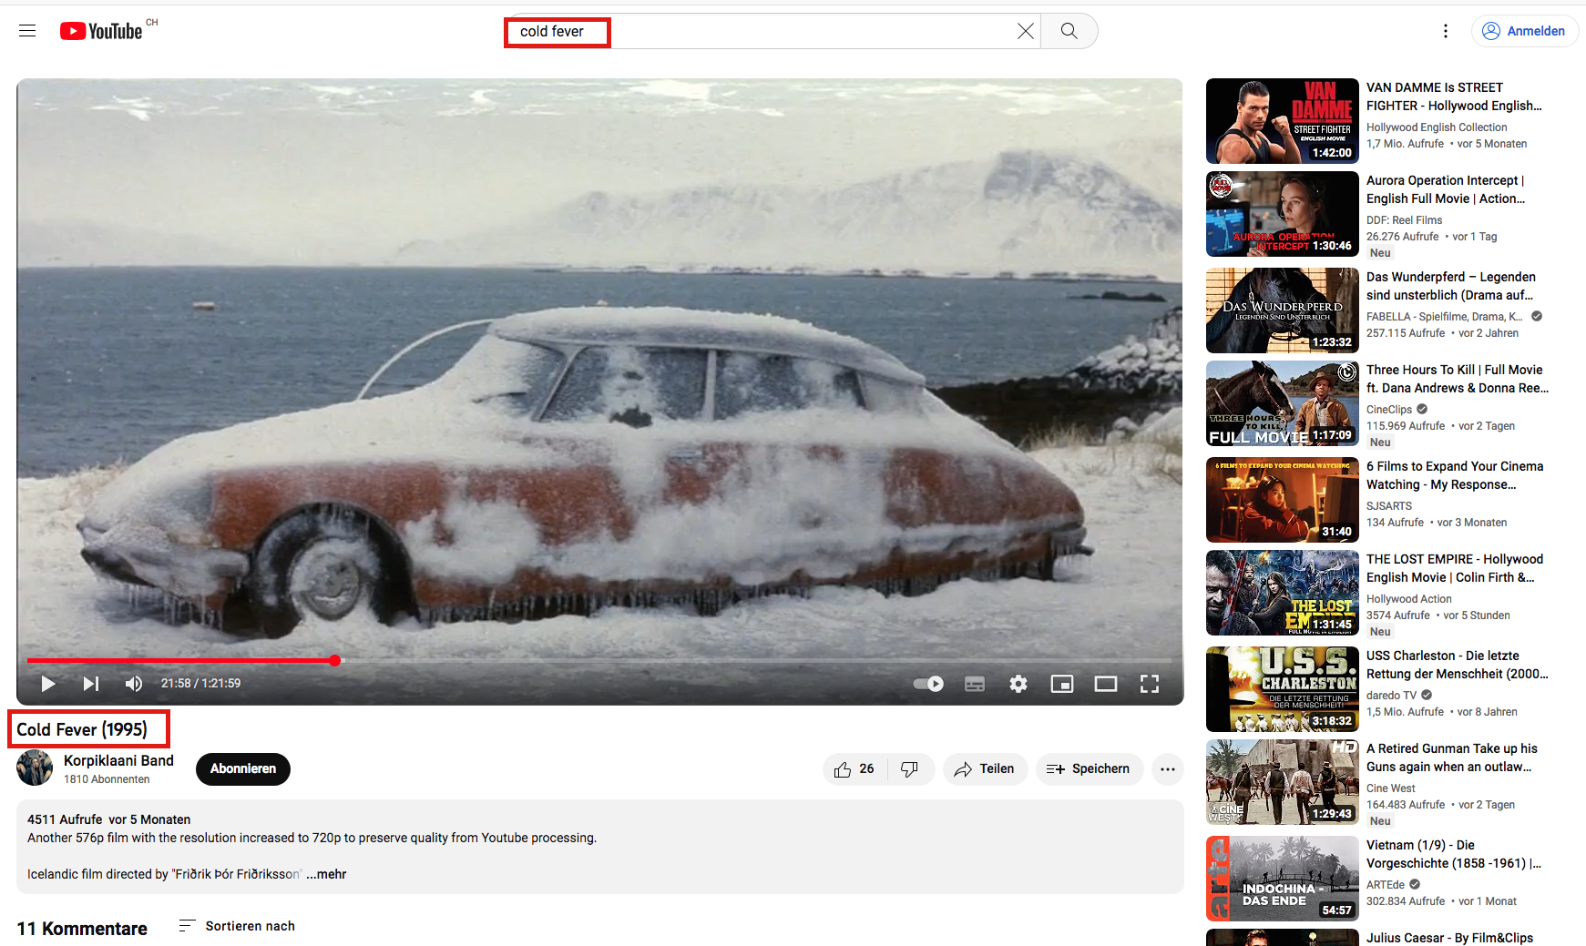Mute the video volume

pos(134,684)
